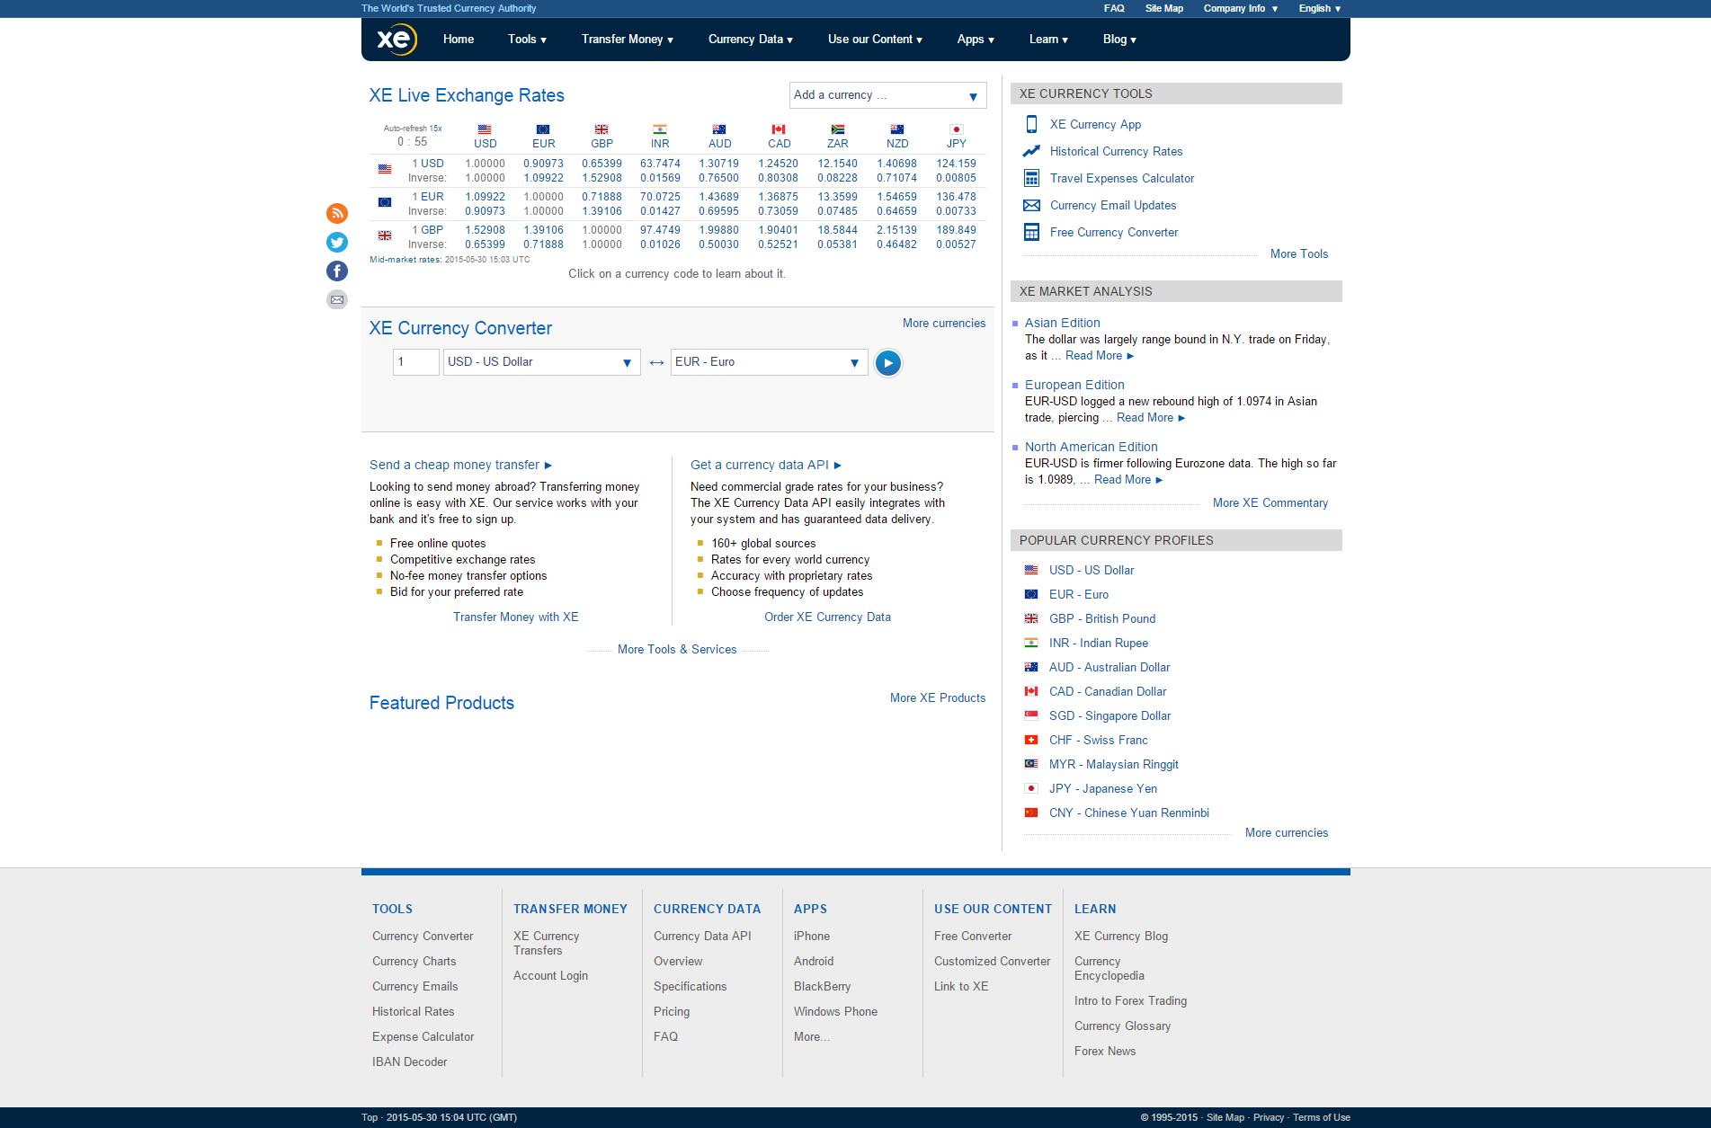Image resolution: width=1711 pixels, height=1128 pixels.
Task: Open the GBP - British Pound profile
Action: [1102, 619]
